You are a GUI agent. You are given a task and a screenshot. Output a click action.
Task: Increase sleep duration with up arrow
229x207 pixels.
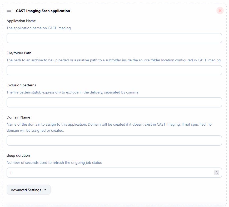pos(217,172)
